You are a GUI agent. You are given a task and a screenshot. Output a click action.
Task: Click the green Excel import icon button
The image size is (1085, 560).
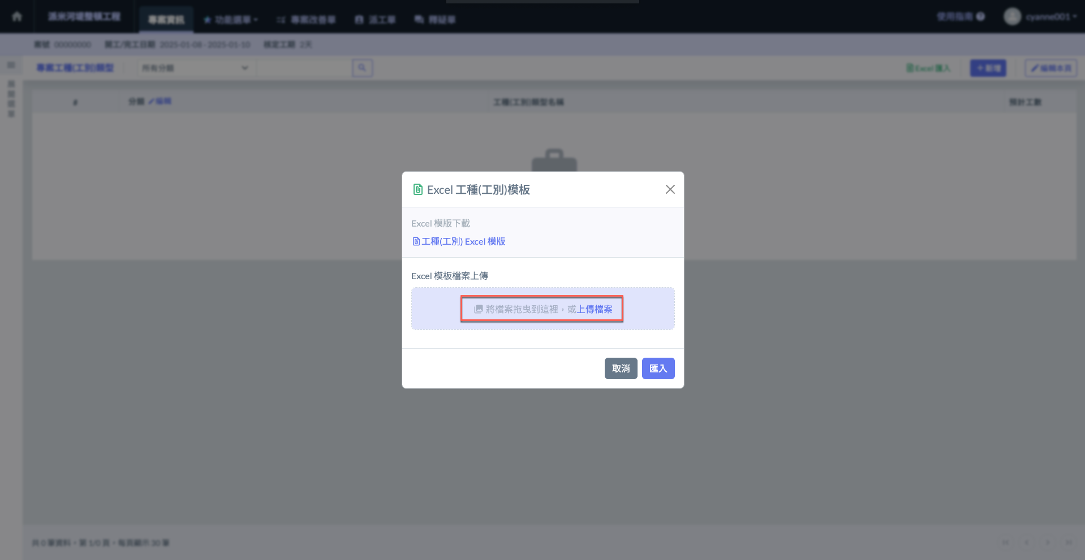tap(928, 68)
